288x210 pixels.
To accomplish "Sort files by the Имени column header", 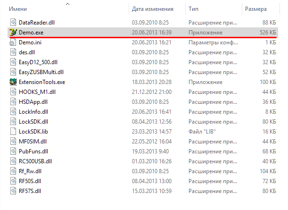I will pos(18,9).
